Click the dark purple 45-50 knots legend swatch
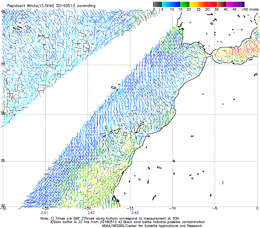 pyautogui.click(x=240, y=4)
